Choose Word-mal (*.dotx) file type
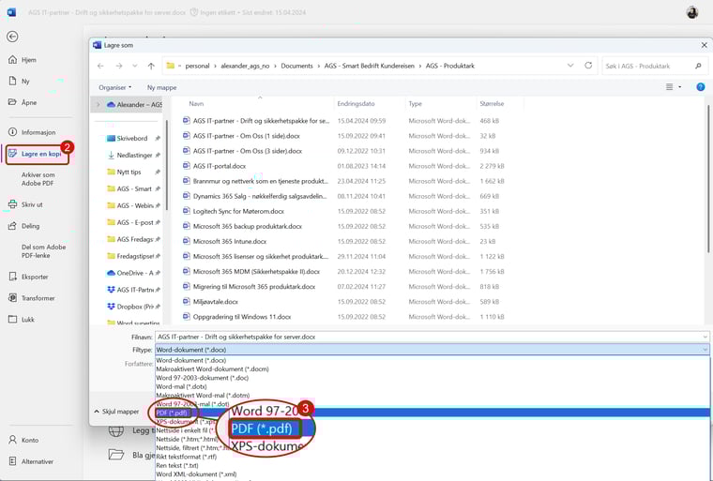713x481 pixels. (181, 386)
